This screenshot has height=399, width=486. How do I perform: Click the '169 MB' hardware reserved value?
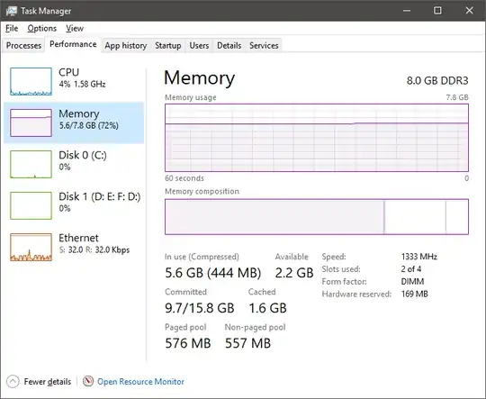click(x=414, y=294)
